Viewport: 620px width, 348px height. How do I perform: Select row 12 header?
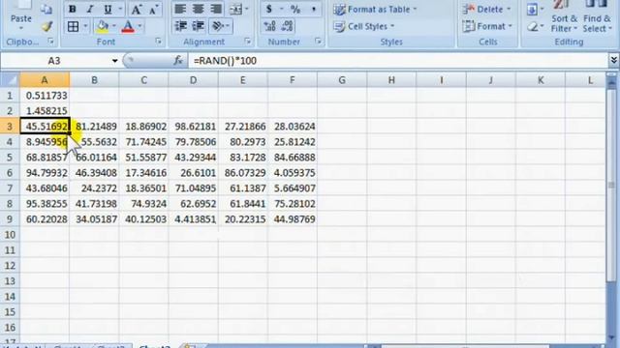(x=10, y=266)
